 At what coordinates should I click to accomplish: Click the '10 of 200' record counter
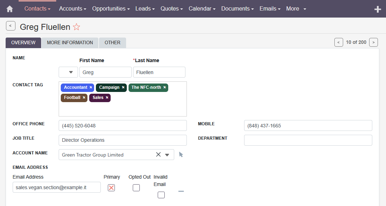pos(356,42)
